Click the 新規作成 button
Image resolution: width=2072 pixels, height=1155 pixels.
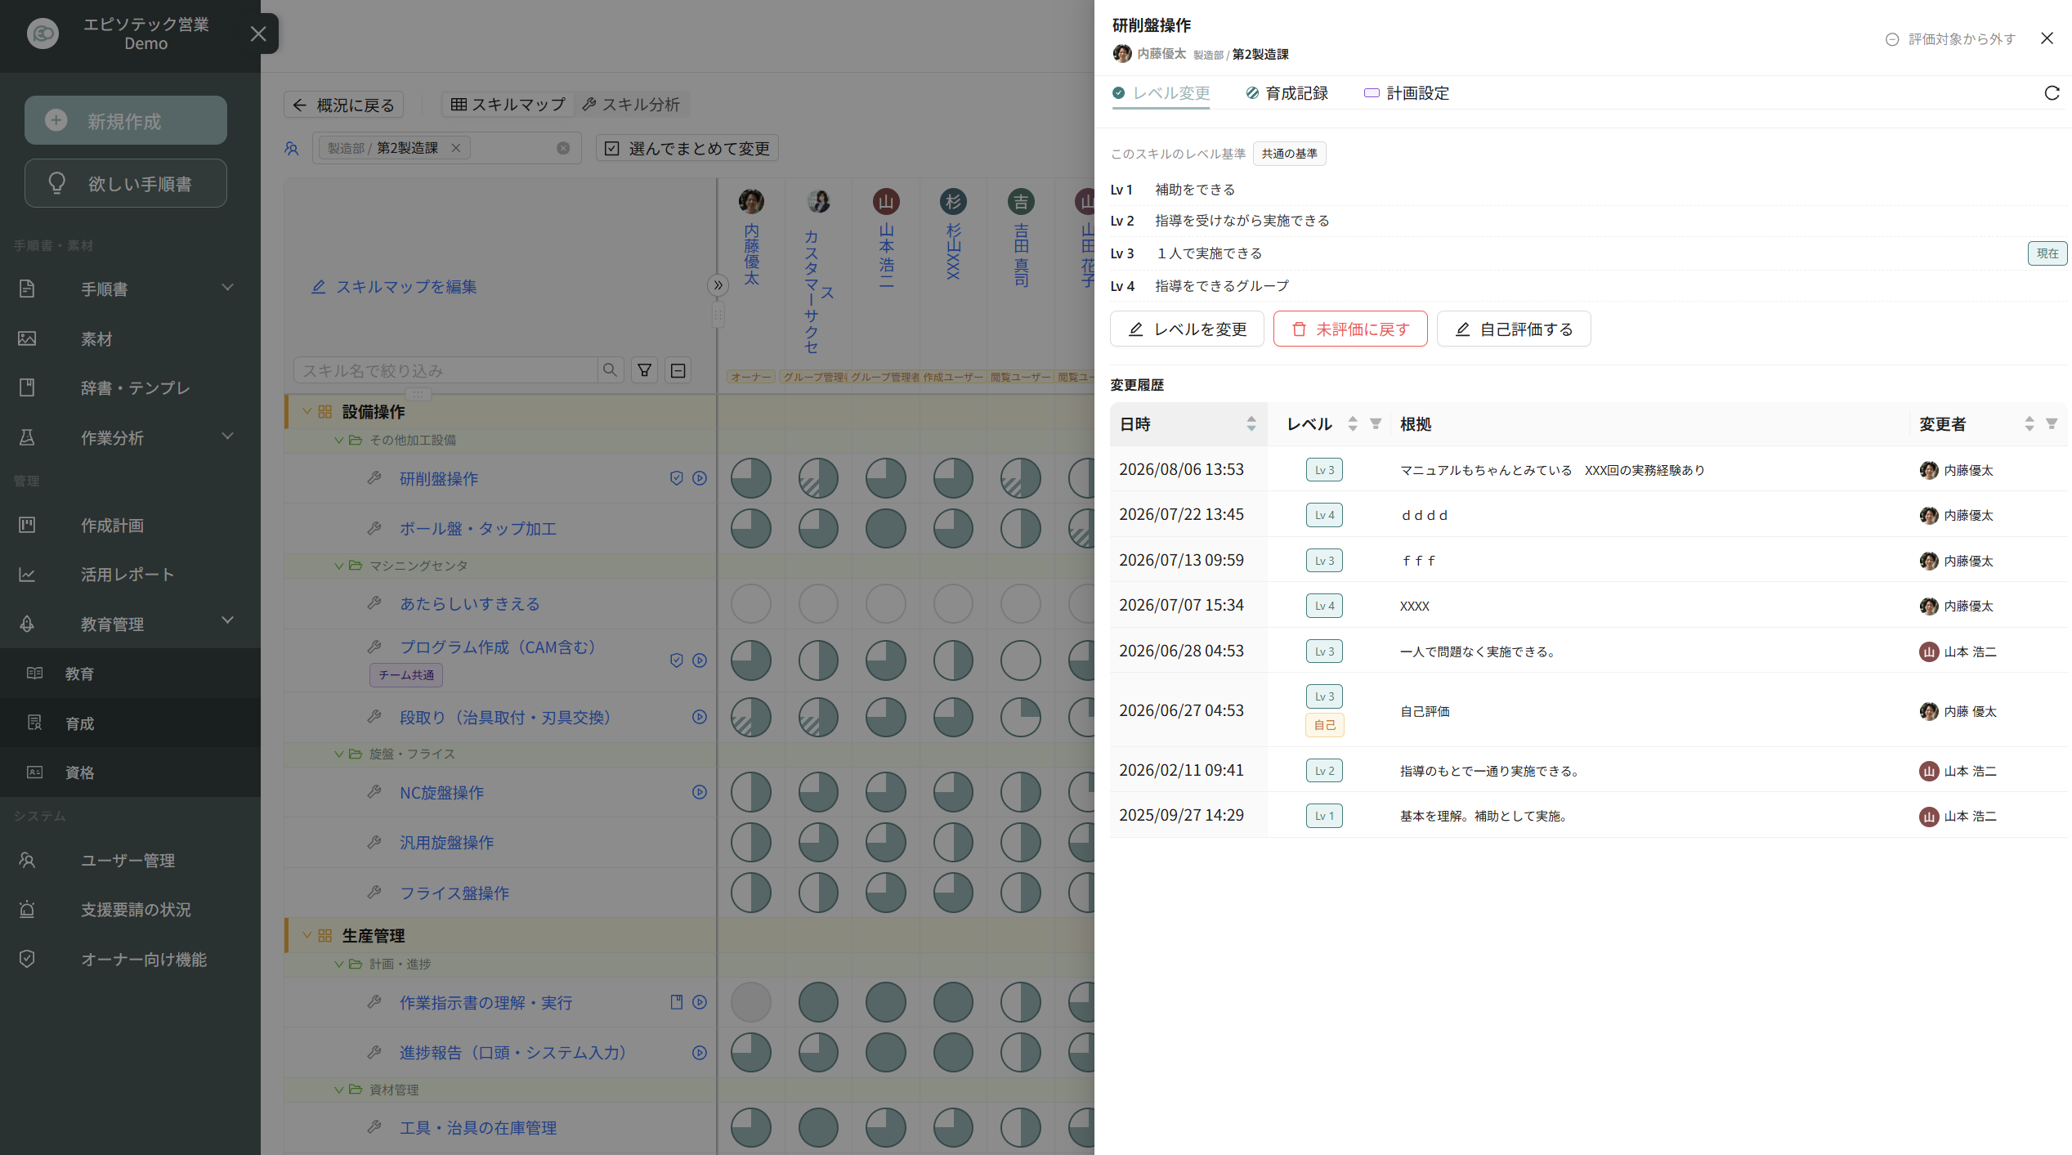click(126, 121)
